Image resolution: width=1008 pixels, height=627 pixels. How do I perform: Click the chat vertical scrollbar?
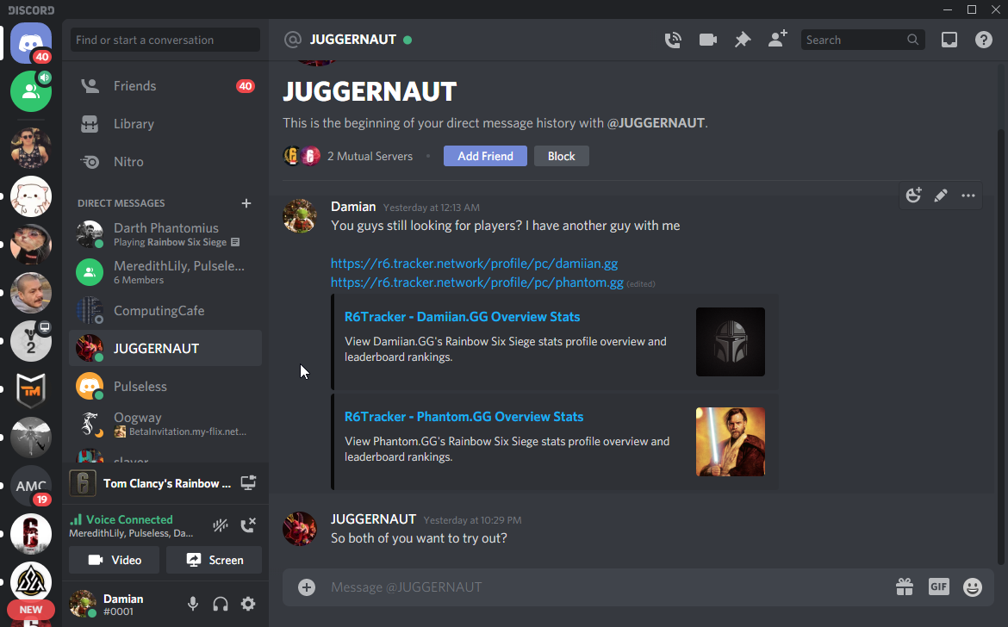tap(1000, 345)
